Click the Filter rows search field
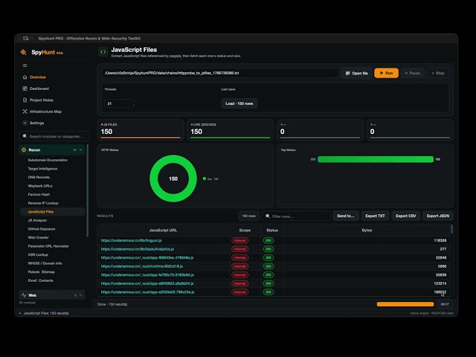This screenshot has height=357, width=476. [296, 216]
